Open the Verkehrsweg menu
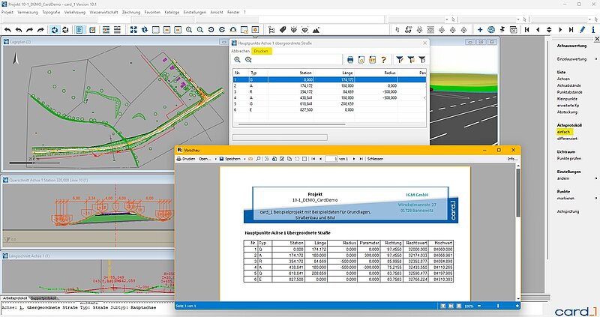 click(74, 12)
